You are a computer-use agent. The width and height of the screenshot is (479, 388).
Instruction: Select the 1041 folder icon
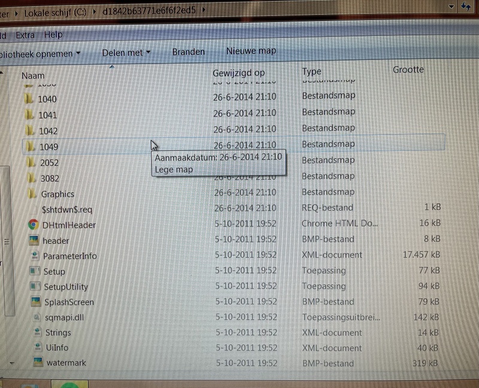(x=29, y=115)
